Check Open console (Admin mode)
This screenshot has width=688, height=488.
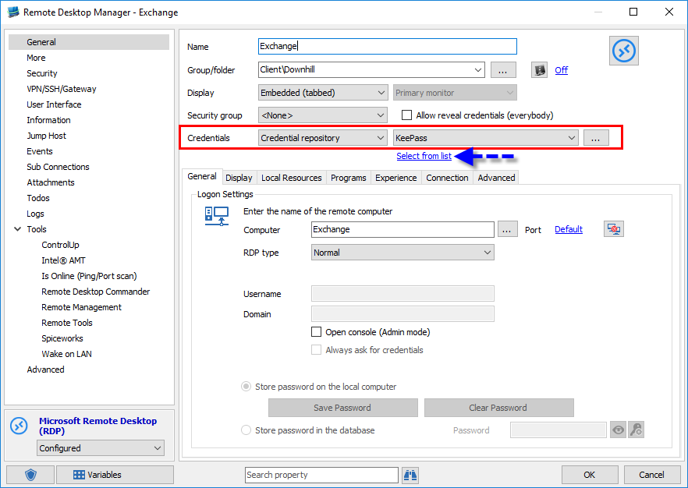pos(317,332)
